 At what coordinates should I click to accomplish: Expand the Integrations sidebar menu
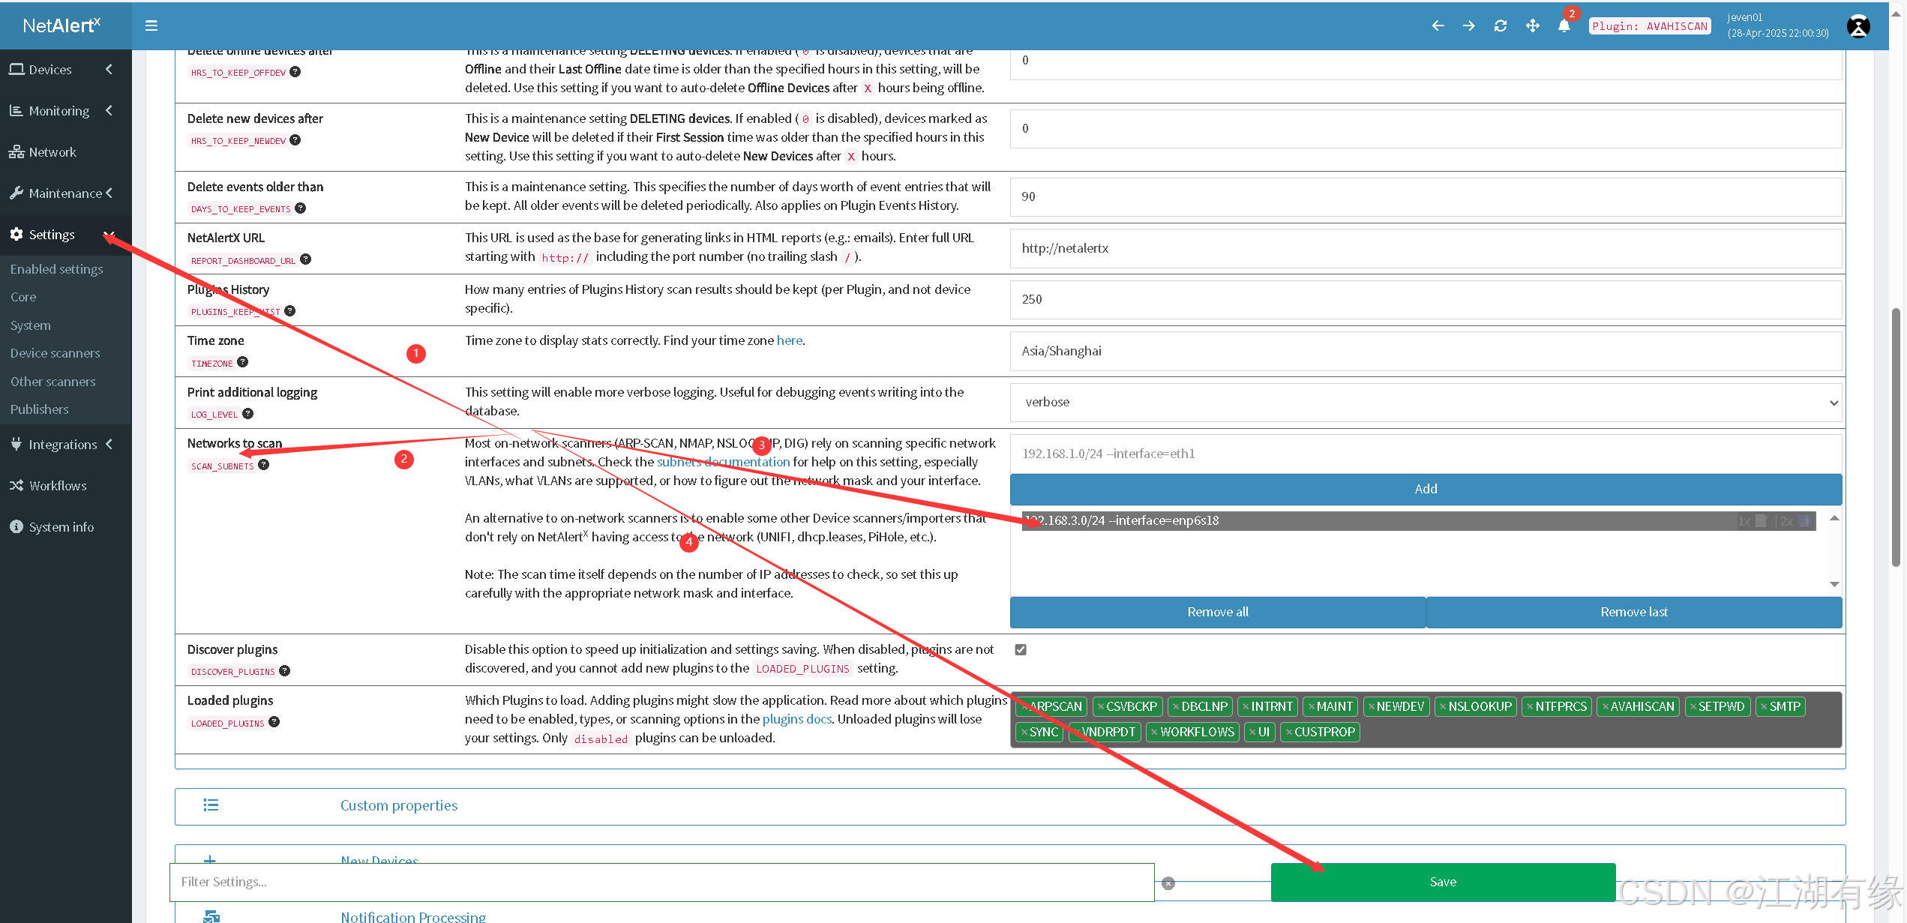pos(66,445)
